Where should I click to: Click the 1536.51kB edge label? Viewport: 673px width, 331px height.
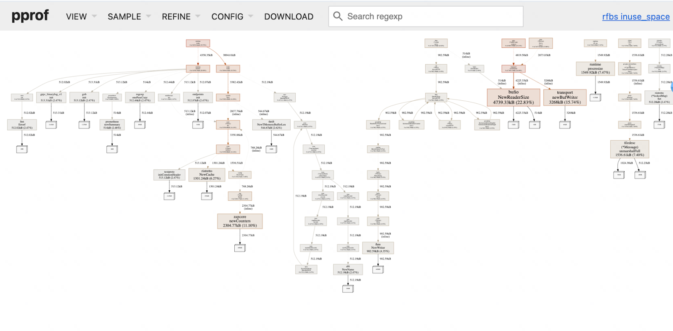coord(236,163)
